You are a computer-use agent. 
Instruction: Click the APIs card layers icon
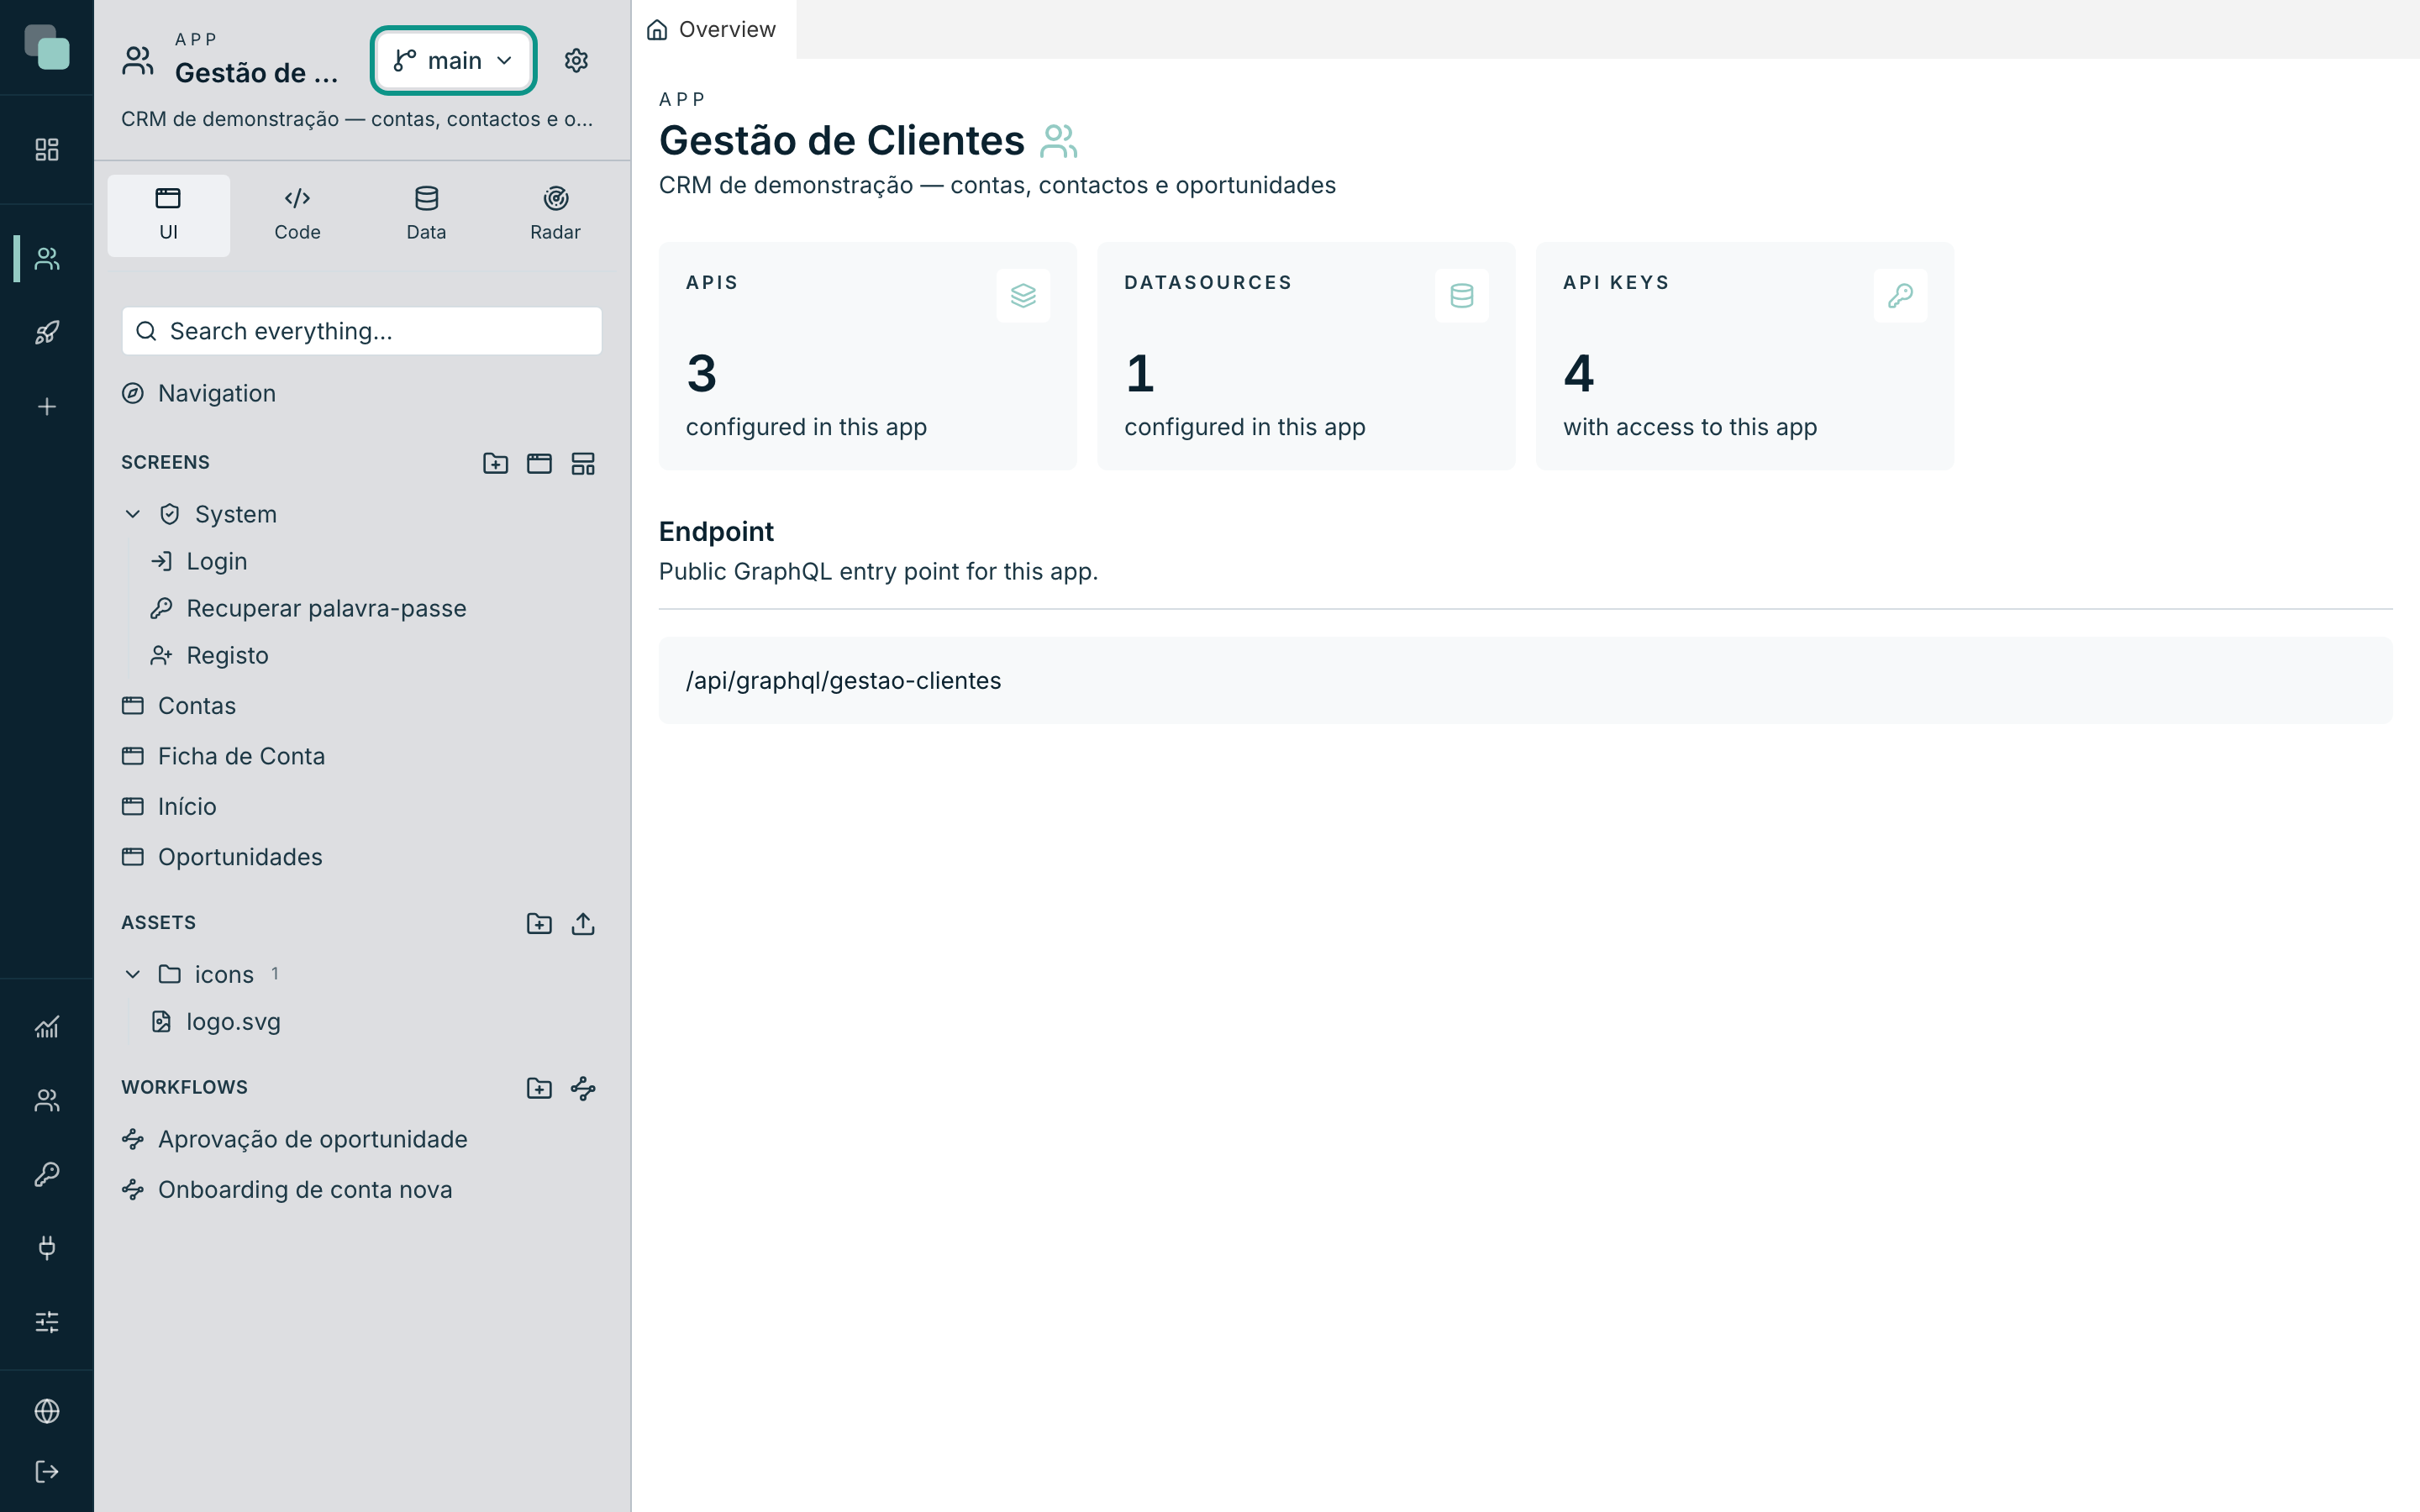(1023, 296)
